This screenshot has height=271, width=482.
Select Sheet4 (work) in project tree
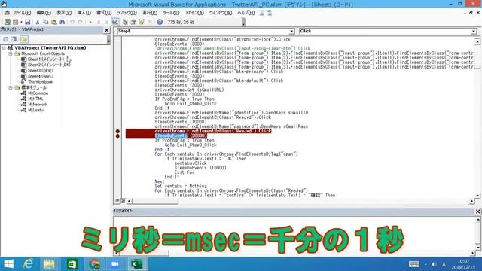(x=40, y=76)
